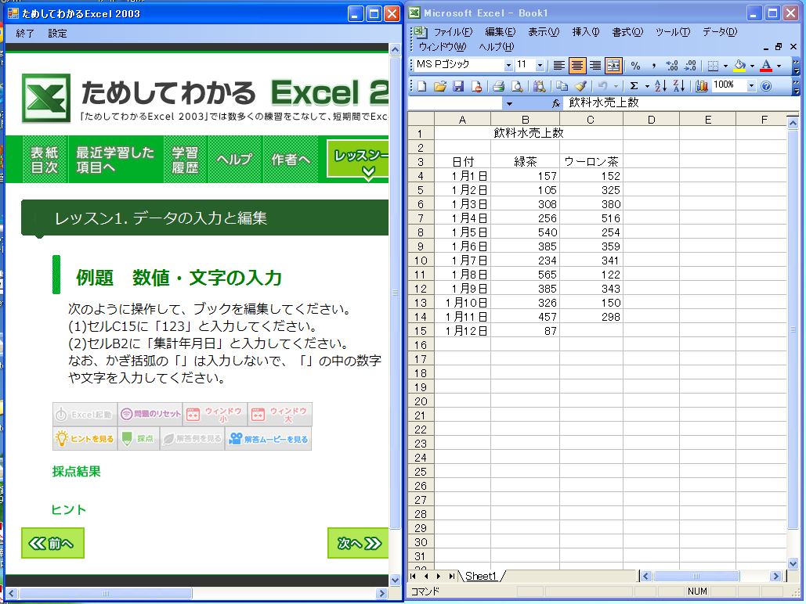Click Excel horizontal scrollbar thumb
Image resolution: width=806 pixels, height=604 pixels.
[x=696, y=577]
